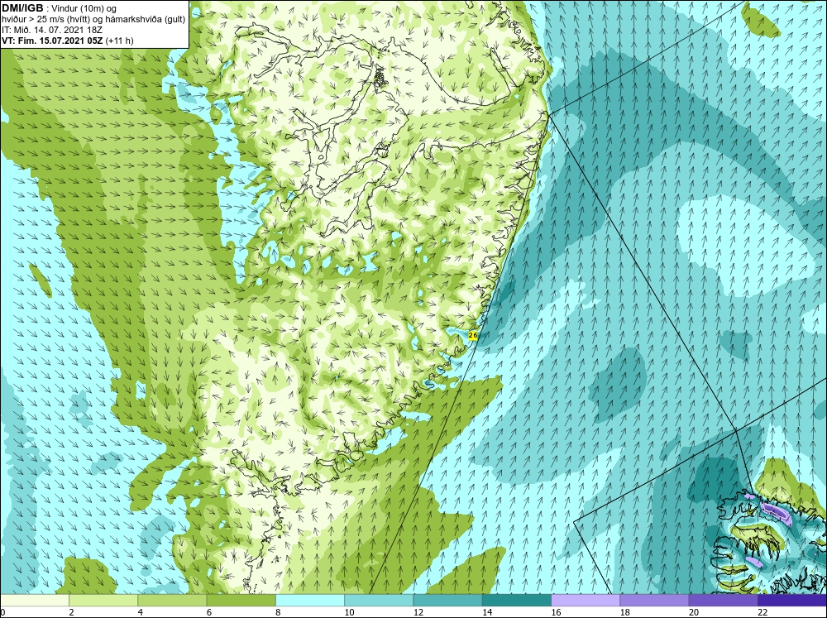Viewport: 827px width, 618px height.
Task: Click the yellow "26" gust marker
Action: point(472,335)
